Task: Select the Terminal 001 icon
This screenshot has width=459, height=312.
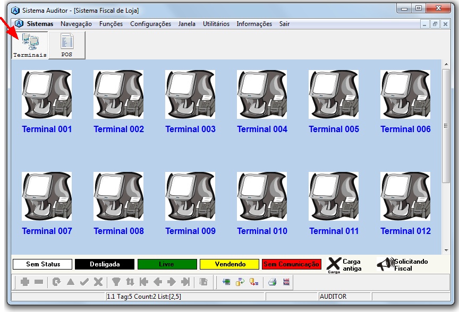Action: click(47, 94)
